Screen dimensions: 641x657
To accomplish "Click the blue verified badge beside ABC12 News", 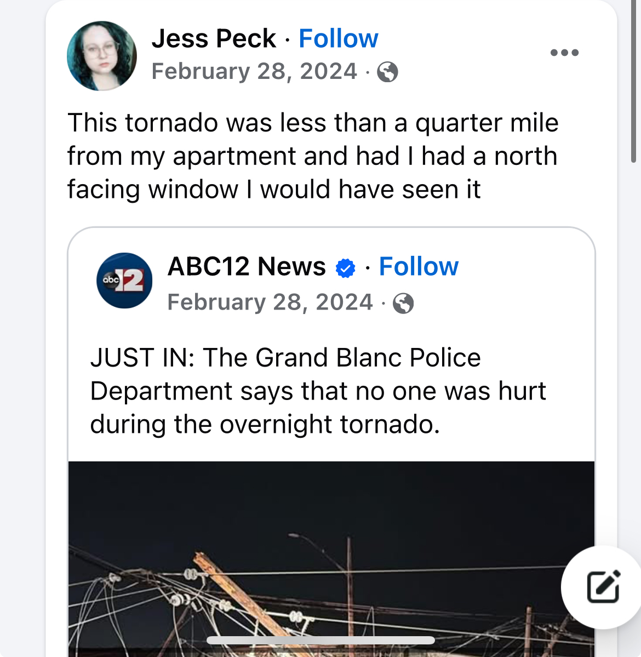I will [x=346, y=268].
